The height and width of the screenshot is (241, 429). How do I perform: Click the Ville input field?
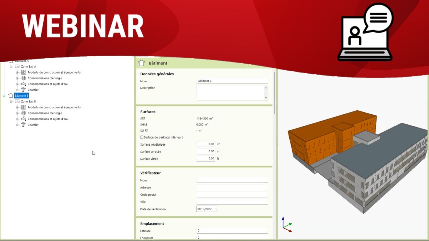[232, 202]
